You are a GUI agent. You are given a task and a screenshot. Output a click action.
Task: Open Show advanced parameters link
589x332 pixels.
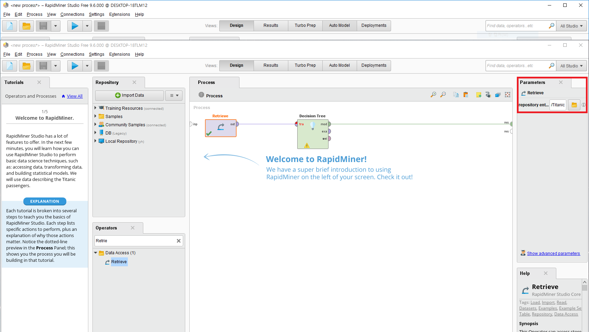[553, 254]
